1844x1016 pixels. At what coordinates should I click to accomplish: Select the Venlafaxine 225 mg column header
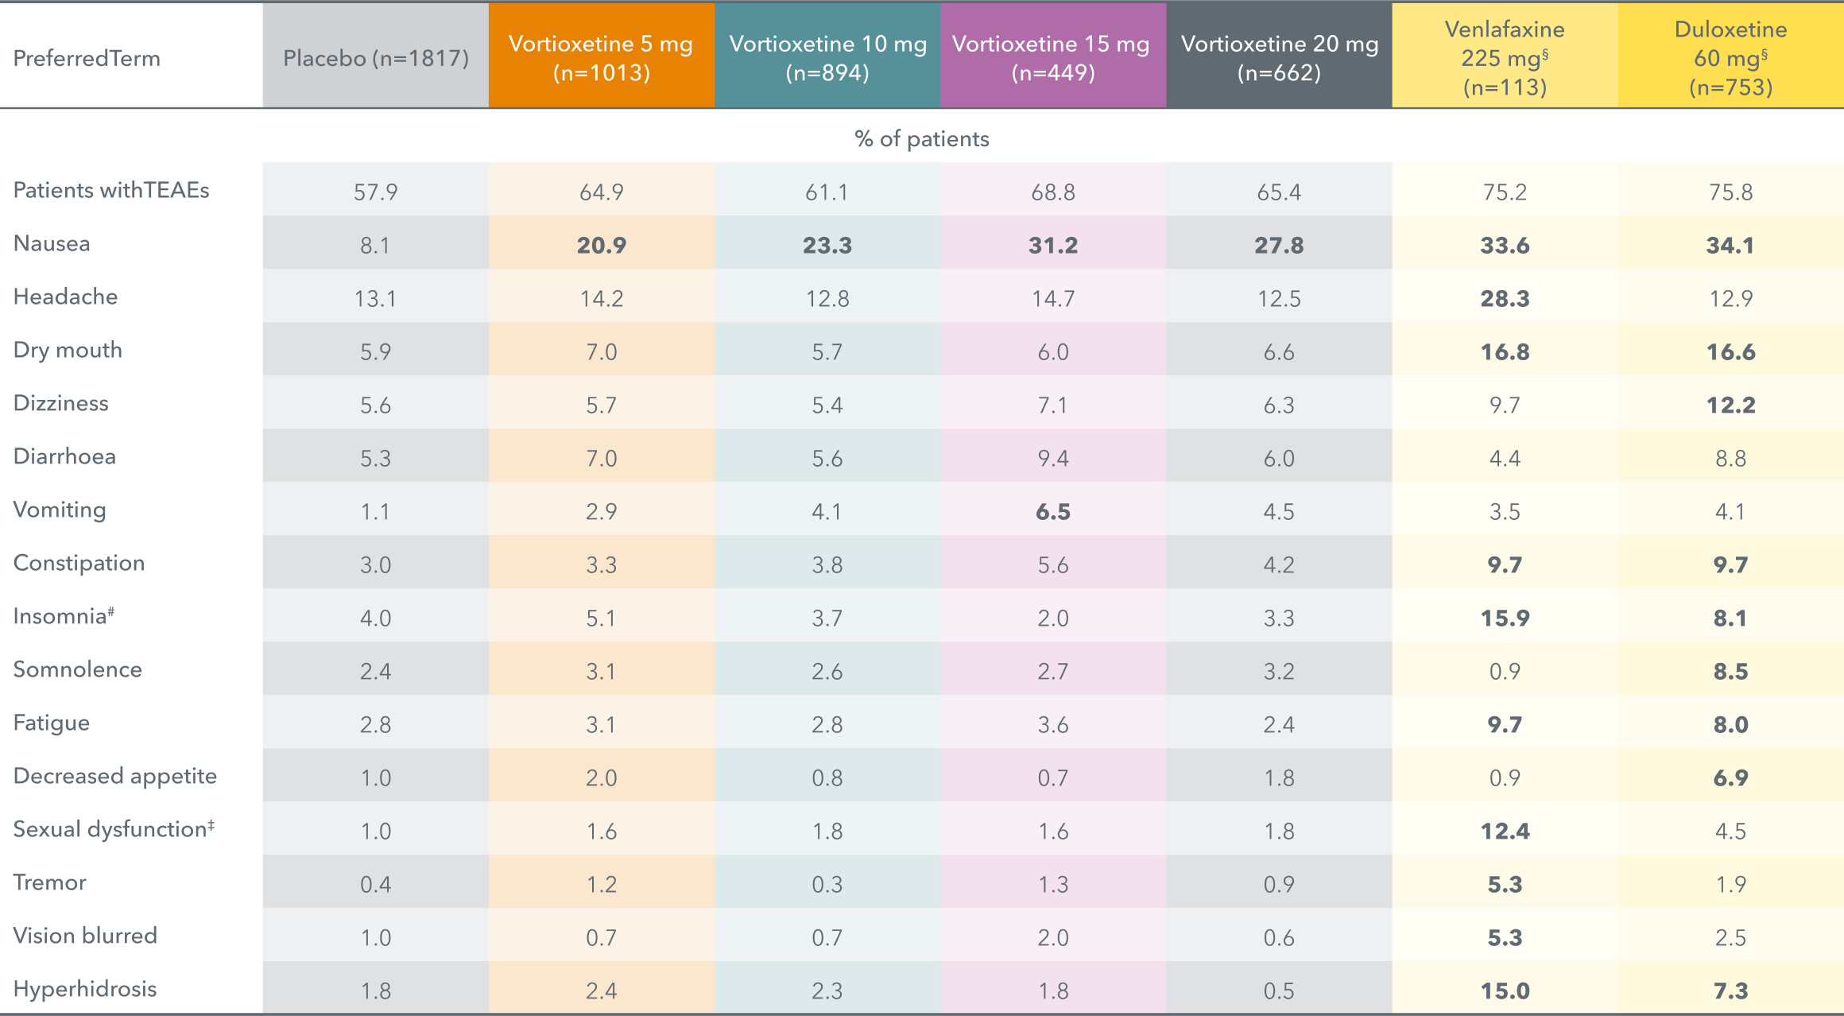point(1505,57)
